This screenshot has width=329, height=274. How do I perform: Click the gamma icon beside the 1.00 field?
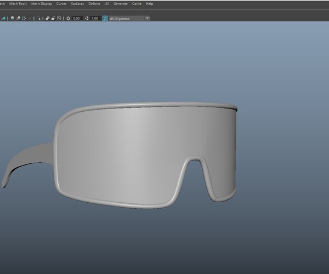pyautogui.click(x=87, y=19)
